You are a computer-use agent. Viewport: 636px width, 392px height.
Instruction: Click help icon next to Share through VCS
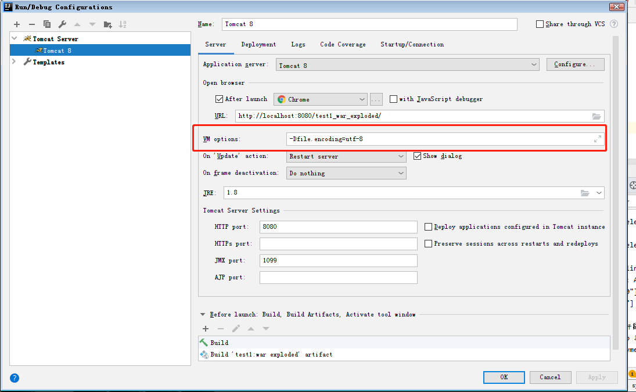[x=614, y=24]
